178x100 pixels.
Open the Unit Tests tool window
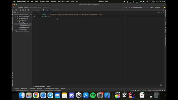coord(32,89)
